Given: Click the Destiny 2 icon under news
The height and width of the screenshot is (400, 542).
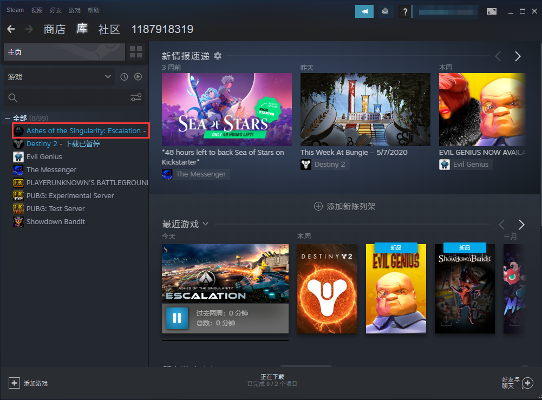Looking at the screenshot, I should (306, 165).
